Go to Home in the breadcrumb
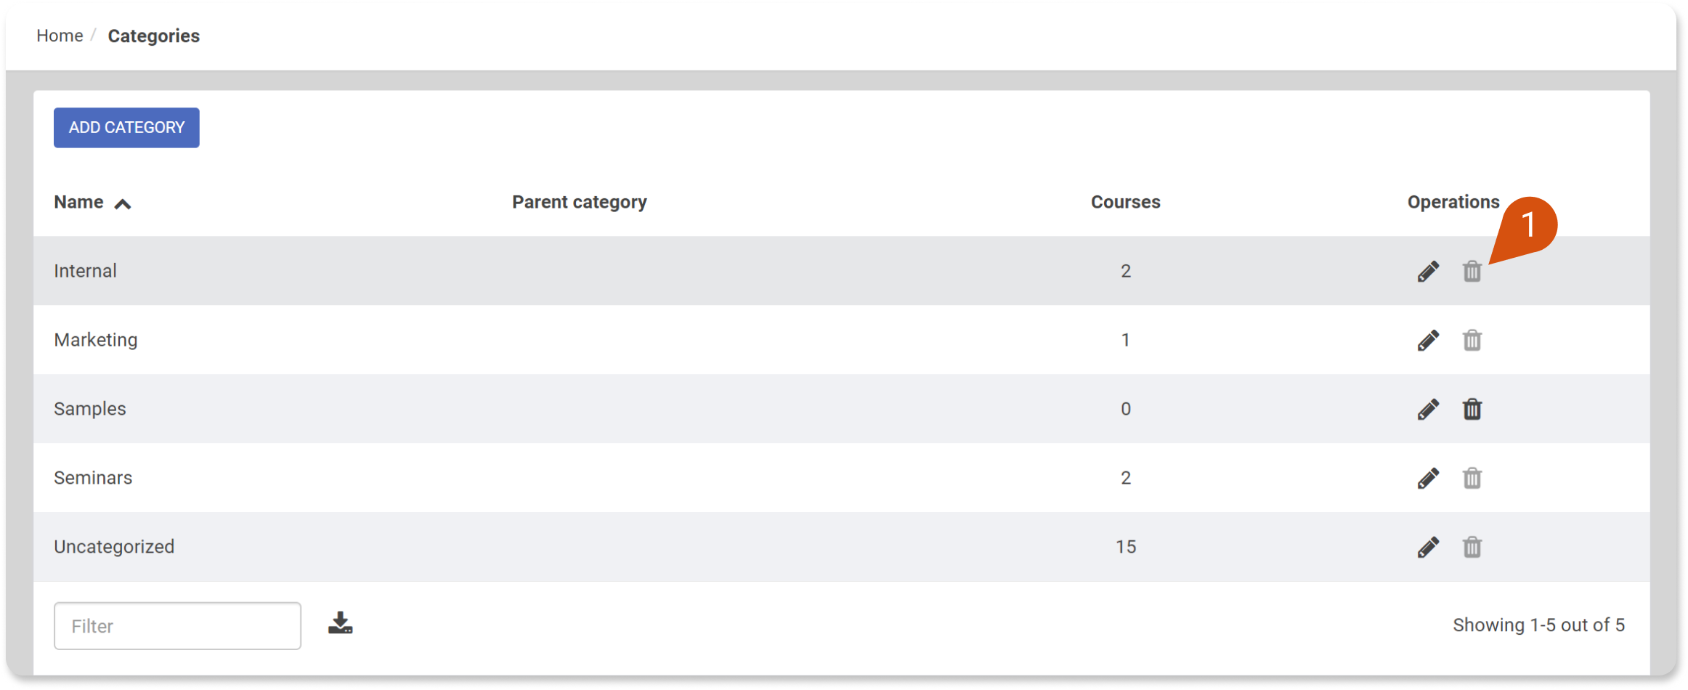Viewport: 1688px width, 690px height. 60,36
